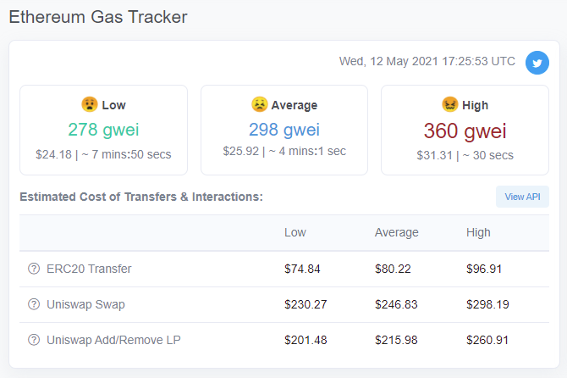Click the weary emoji next to Average
The height and width of the screenshot is (378, 567).
(x=259, y=104)
